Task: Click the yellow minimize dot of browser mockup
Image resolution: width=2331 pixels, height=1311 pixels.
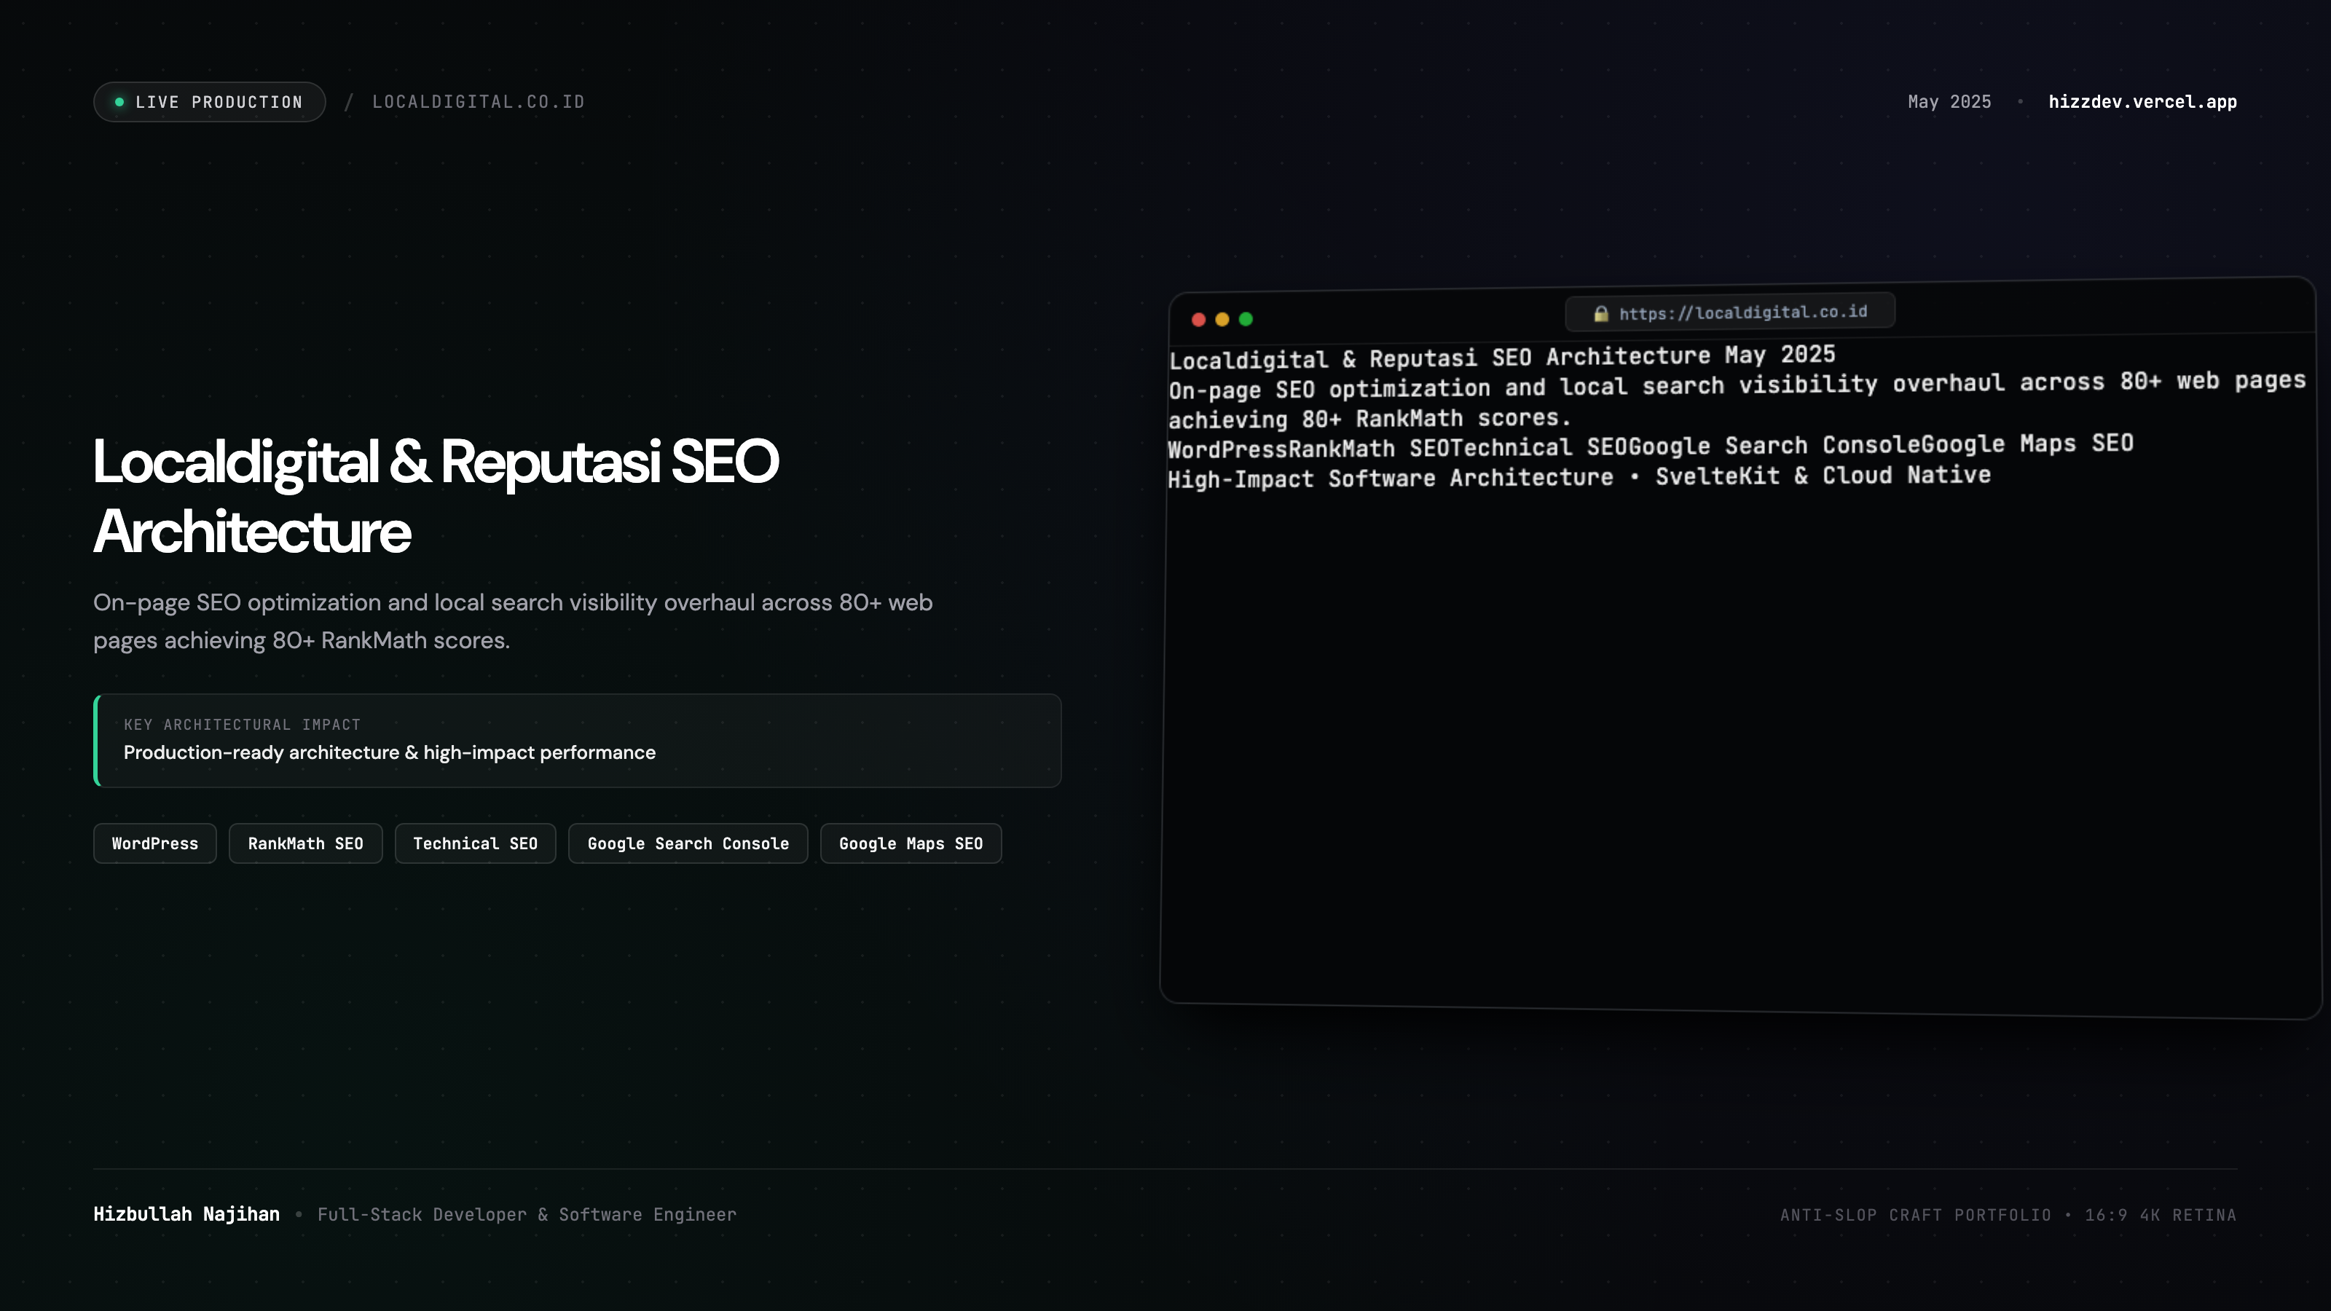Action: (x=1222, y=320)
